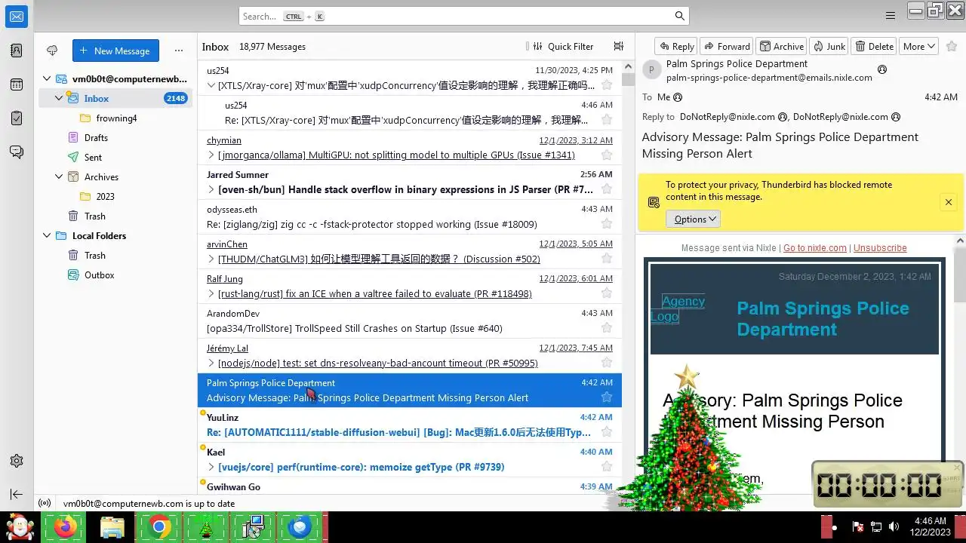Image resolution: width=966 pixels, height=543 pixels.
Task: Collapse the Local Folders tree
Action: tap(47, 235)
